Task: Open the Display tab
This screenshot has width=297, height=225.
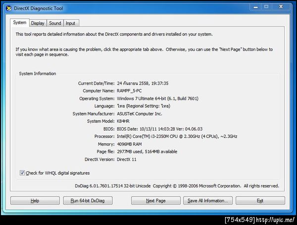Action: [x=38, y=23]
